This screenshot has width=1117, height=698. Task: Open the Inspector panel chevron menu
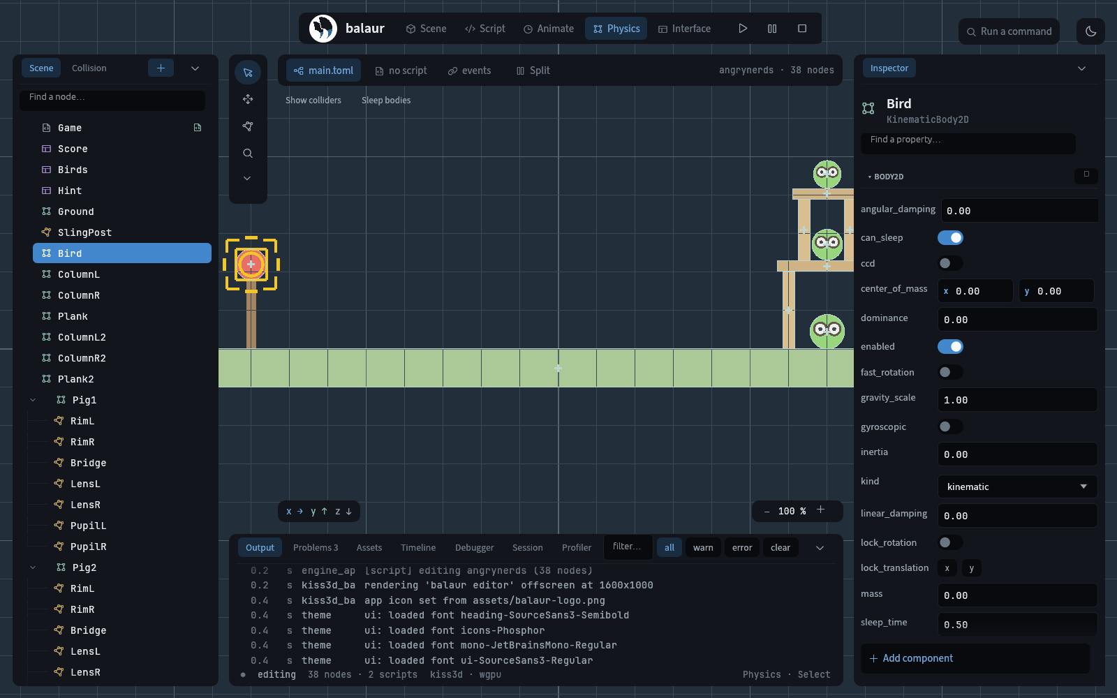coord(1081,68)
